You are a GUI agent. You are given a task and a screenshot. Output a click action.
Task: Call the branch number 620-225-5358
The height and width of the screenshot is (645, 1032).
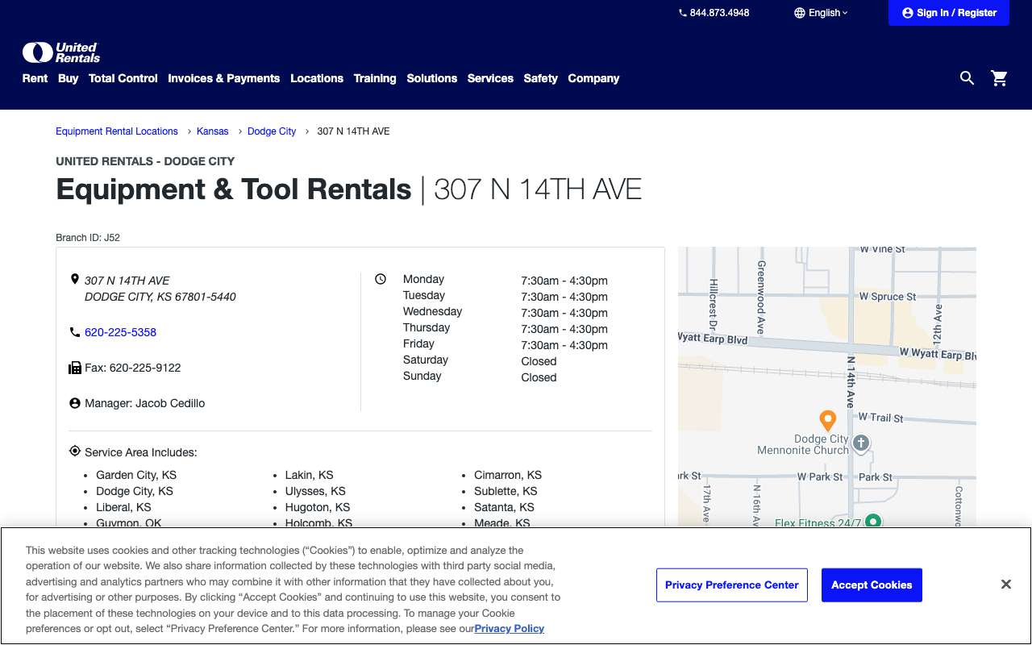tap(120, 332)
